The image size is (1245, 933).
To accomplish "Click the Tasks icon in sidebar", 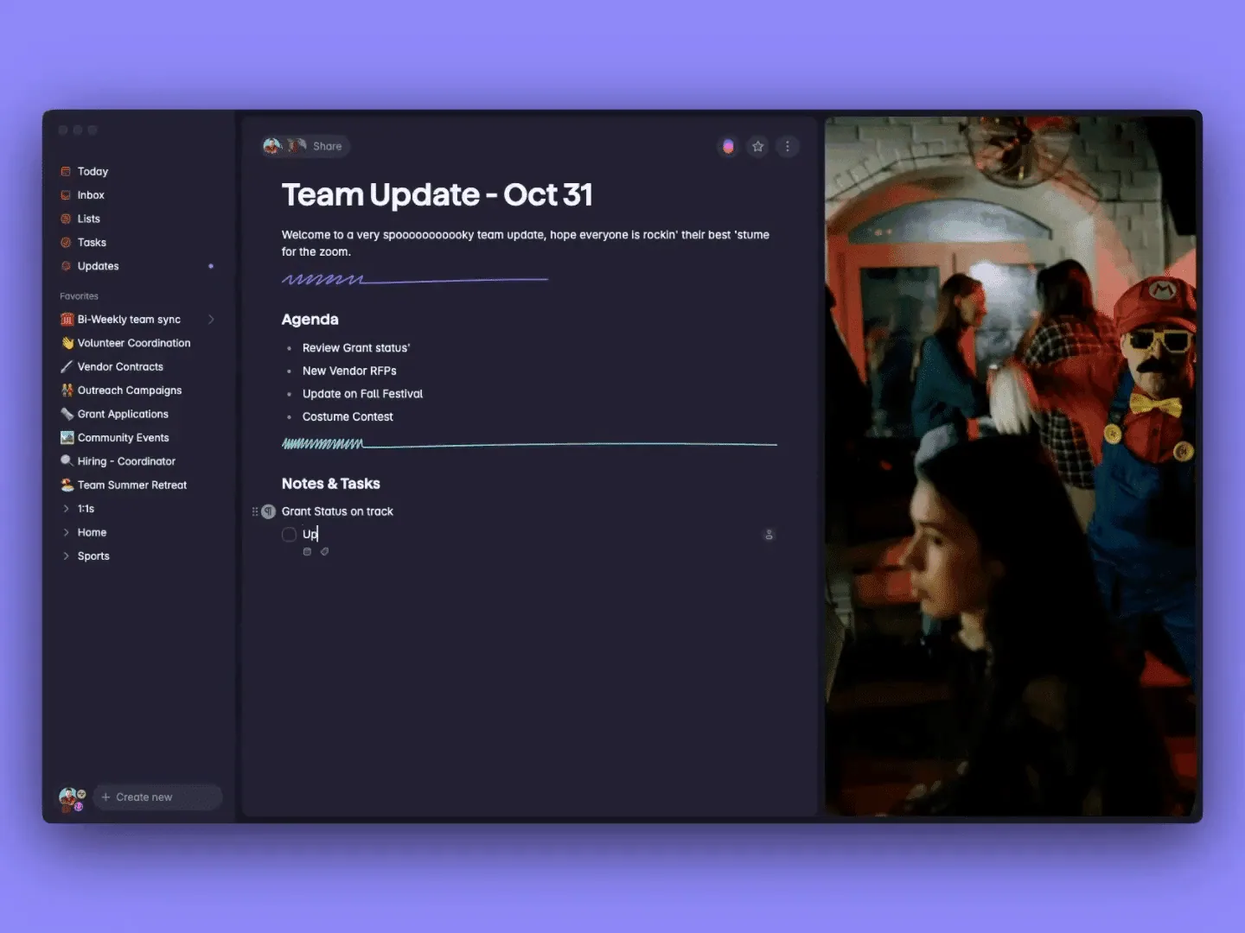I will click(x=66, y=243).
